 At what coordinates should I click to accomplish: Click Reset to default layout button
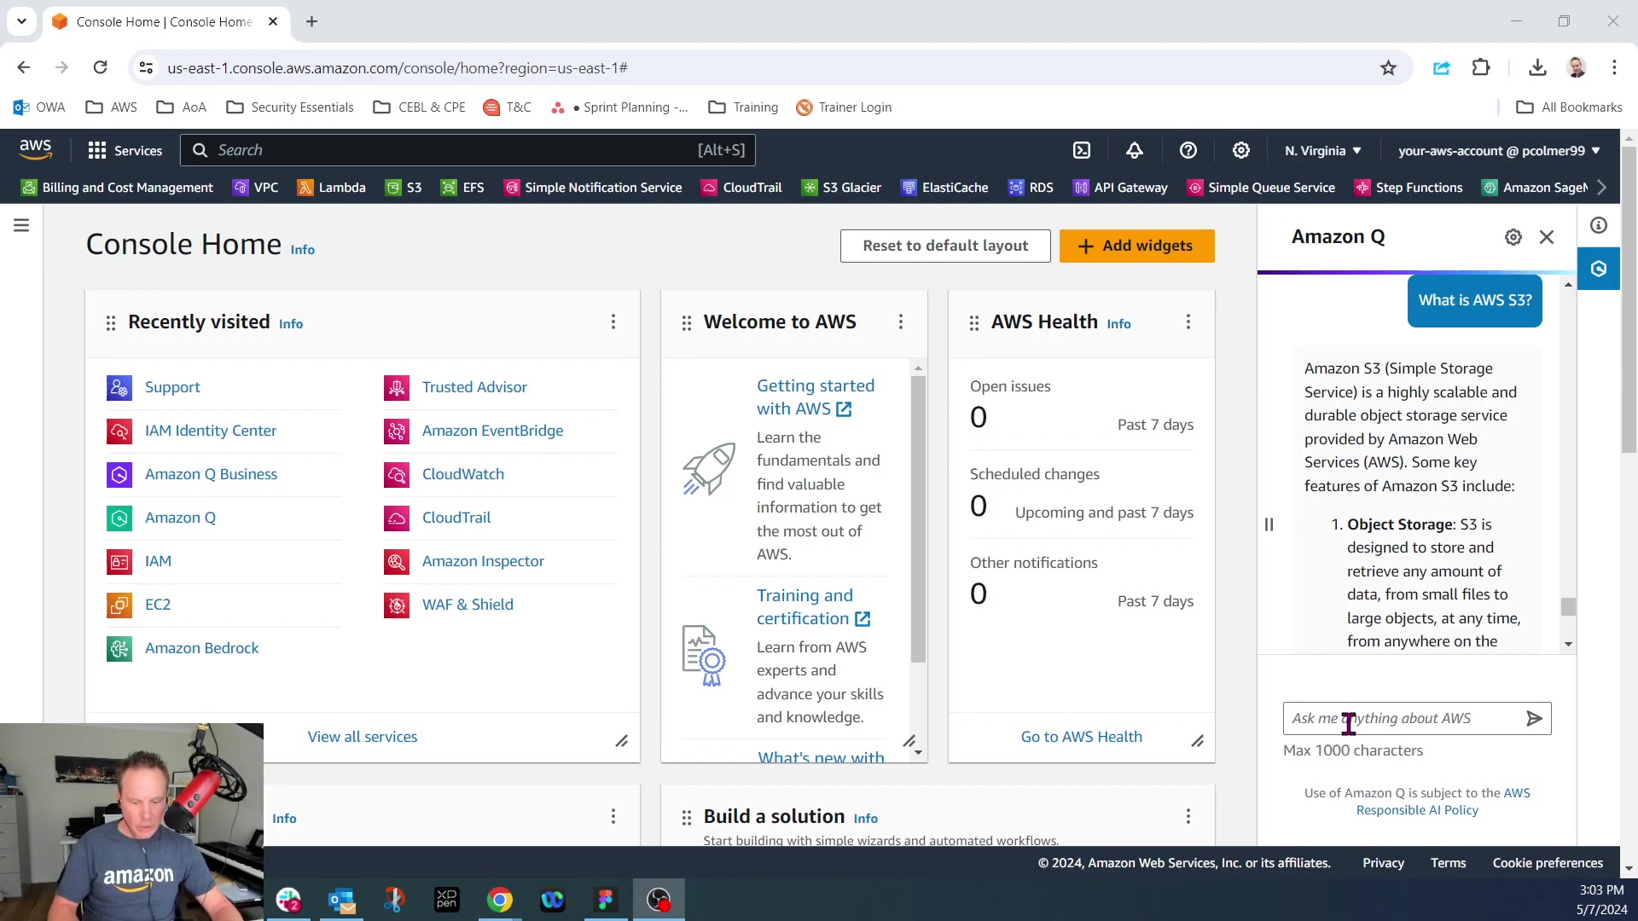[945, 246]
